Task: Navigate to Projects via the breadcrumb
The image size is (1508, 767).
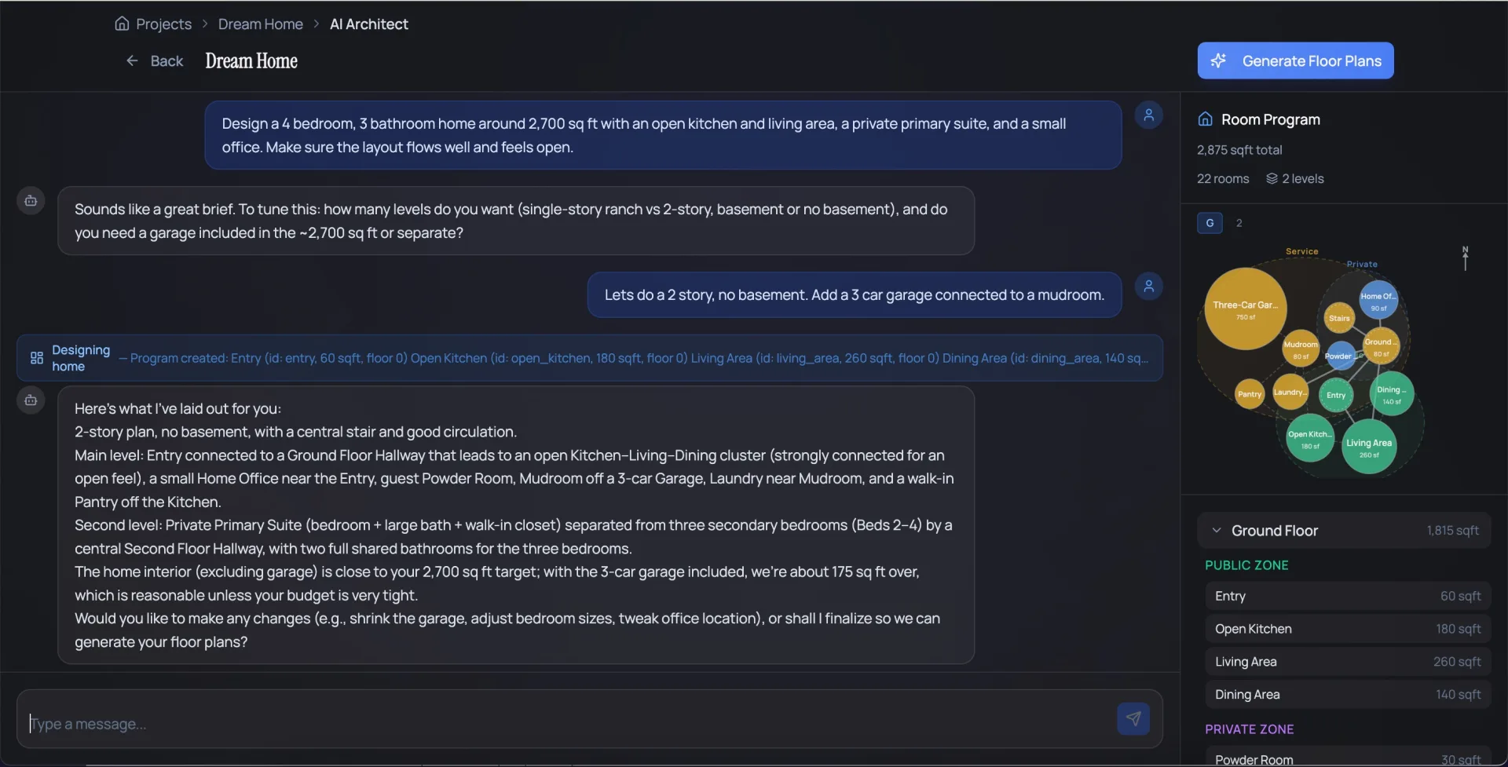Action: coord(164,24)
